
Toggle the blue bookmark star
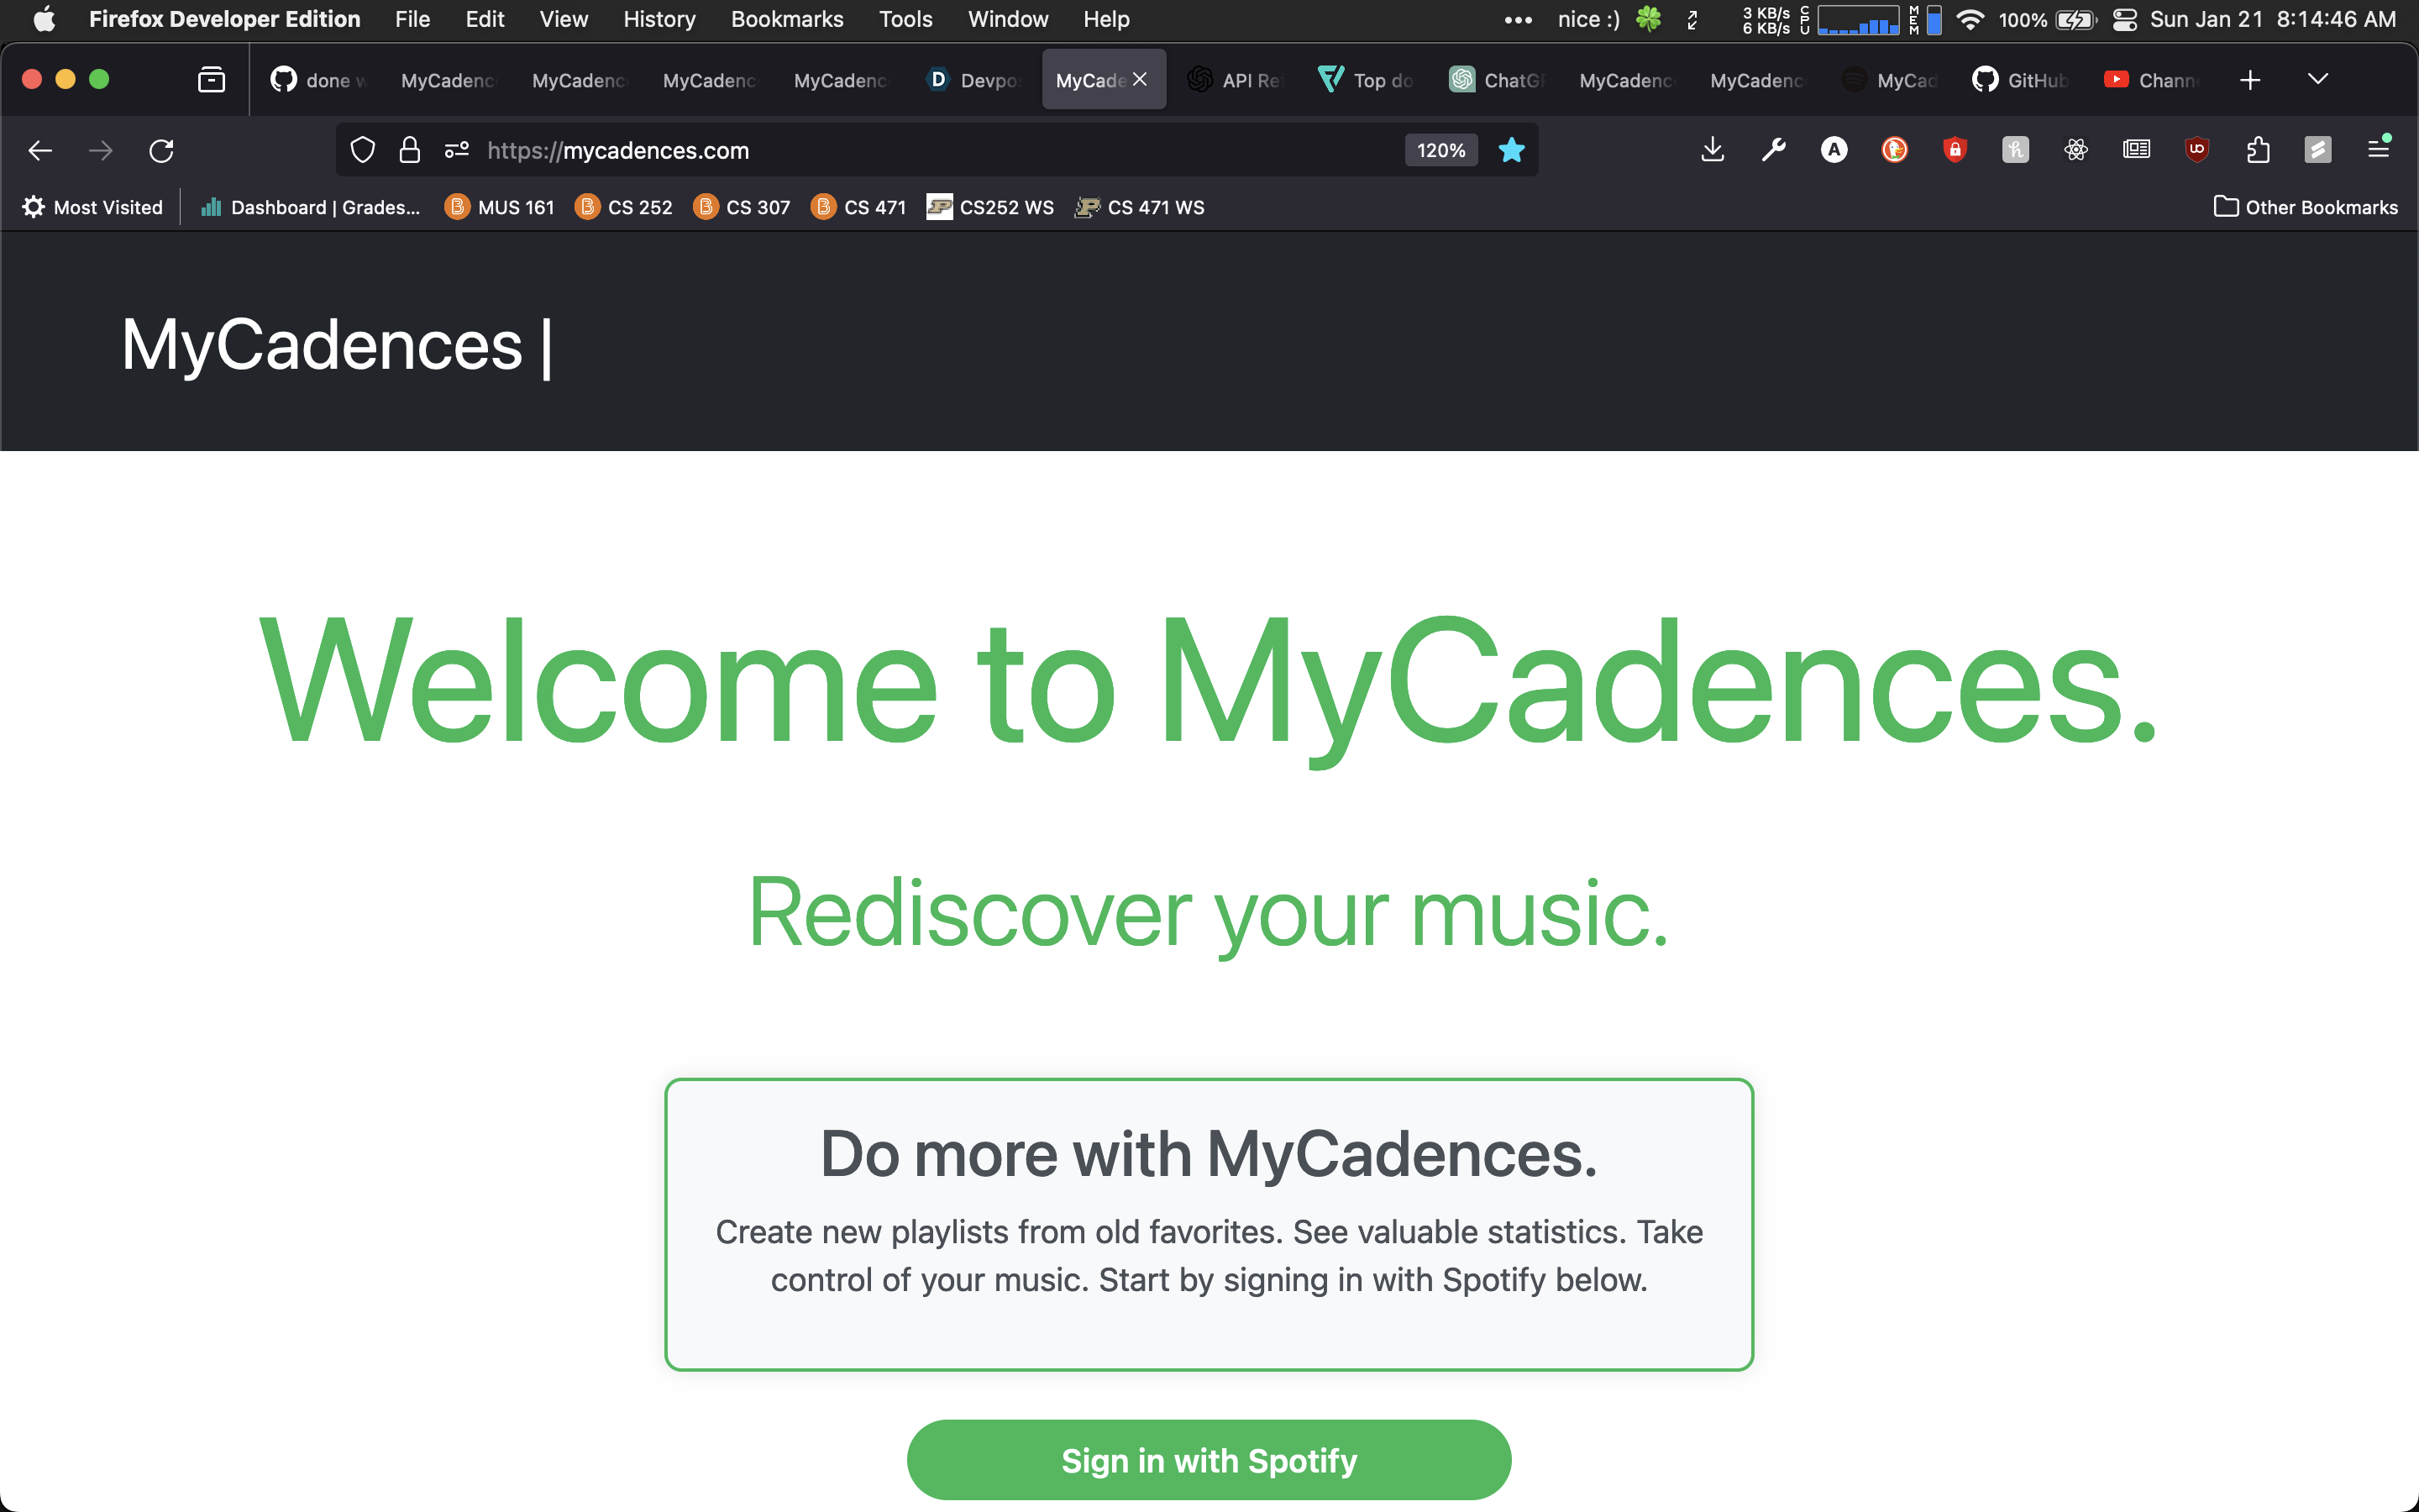pyautogui.click(x=1511, y=150)
